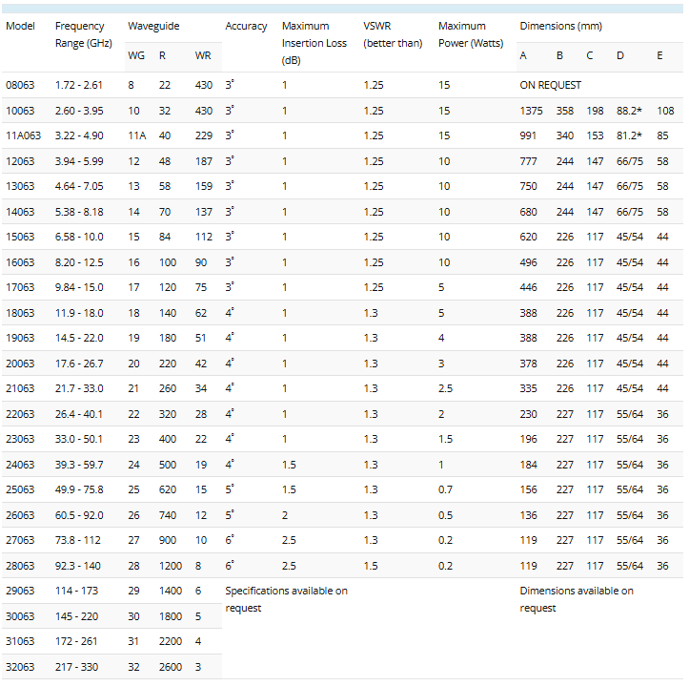Select the 88.2* dimension D value
The height and width of the screenshot is (686, 689).
point(629,111)
